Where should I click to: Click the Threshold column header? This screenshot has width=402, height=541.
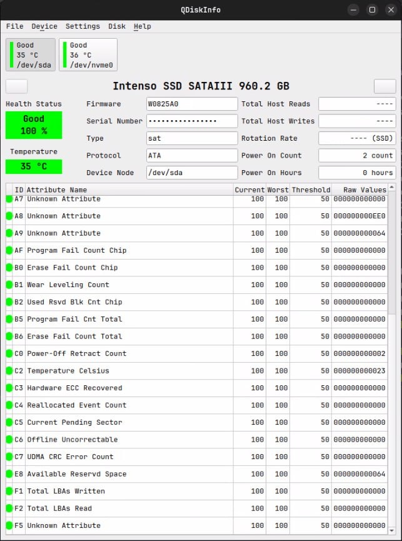coord(311,190)
